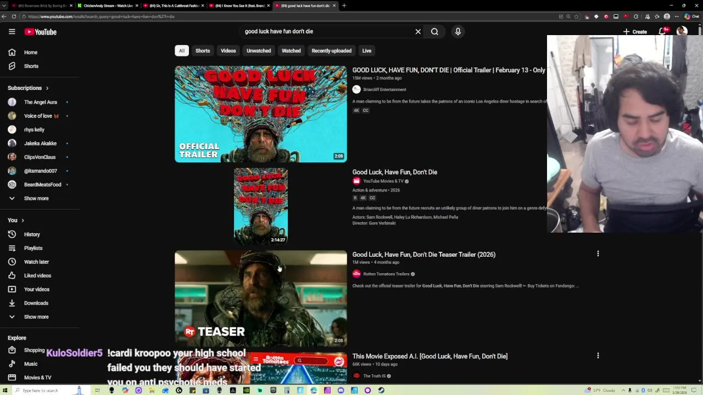The height and width of the screenshot is (395, 703).
Task: Open Home in sidebar
Action: click(31, 52)
